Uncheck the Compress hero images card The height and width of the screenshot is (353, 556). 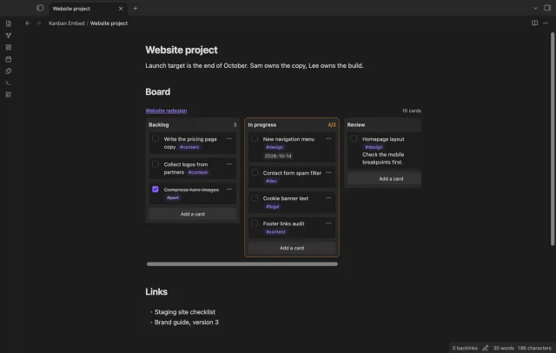tap(156, 190)
